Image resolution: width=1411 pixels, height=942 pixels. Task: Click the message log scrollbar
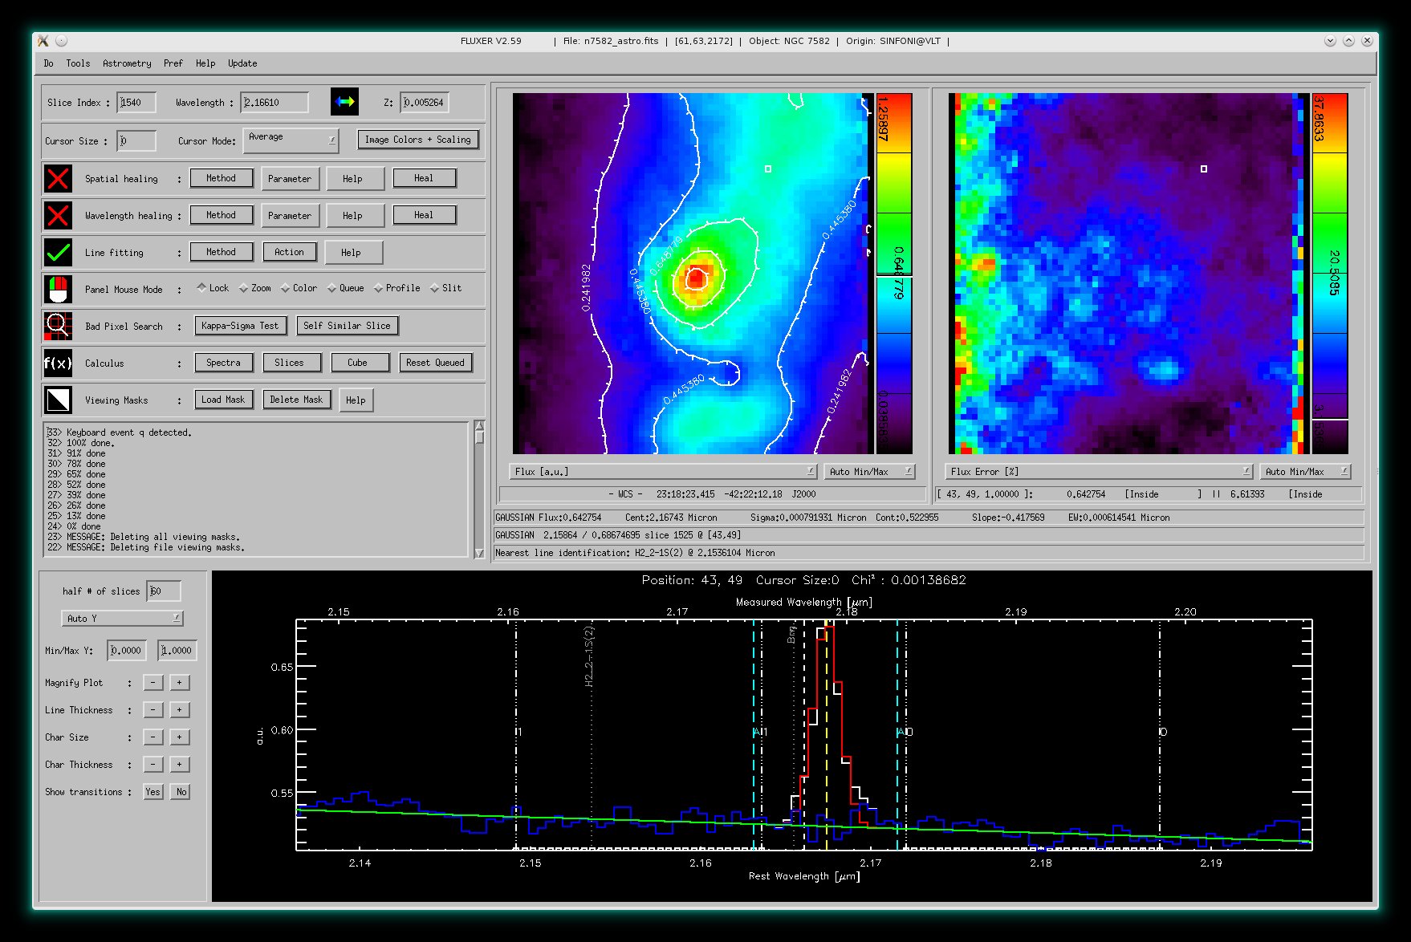[479, 489]
